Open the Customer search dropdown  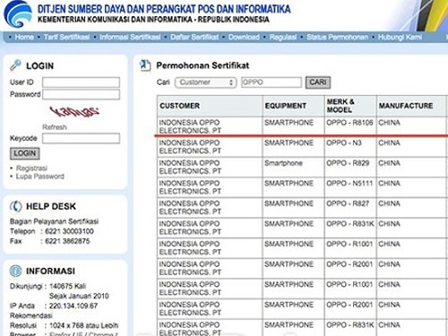[x=206, y=82]
